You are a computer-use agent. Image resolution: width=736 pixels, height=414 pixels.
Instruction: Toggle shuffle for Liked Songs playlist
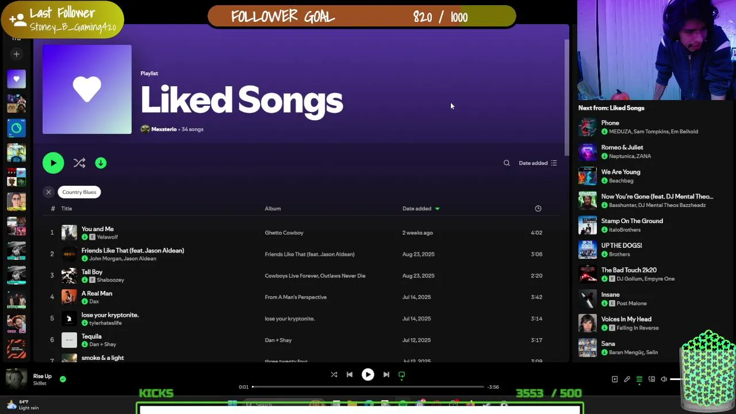point(79,163)
